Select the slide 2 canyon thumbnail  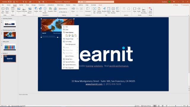[10, 35]
